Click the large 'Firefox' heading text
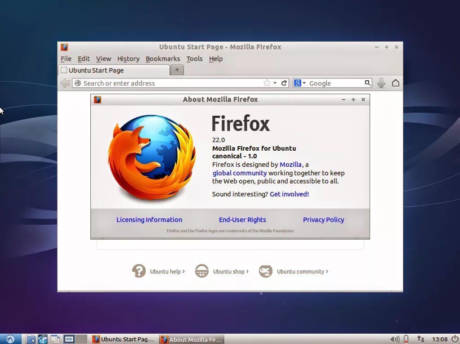460x344 pixels. [241, 124]
